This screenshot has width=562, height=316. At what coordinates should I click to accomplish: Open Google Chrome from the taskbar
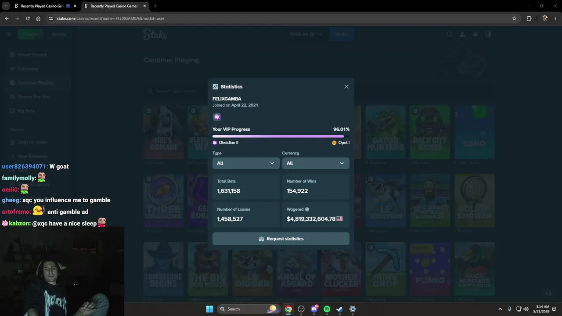[x=288, y=309]
